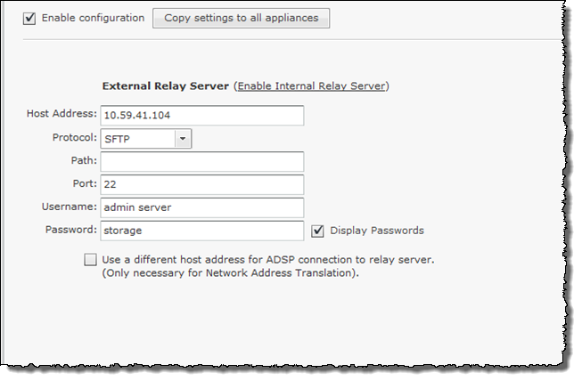The width and height of the screenshot is (582, 381).
Task: Enable the different host address for ADSP checkbox
Action: (x=90, y=259)
